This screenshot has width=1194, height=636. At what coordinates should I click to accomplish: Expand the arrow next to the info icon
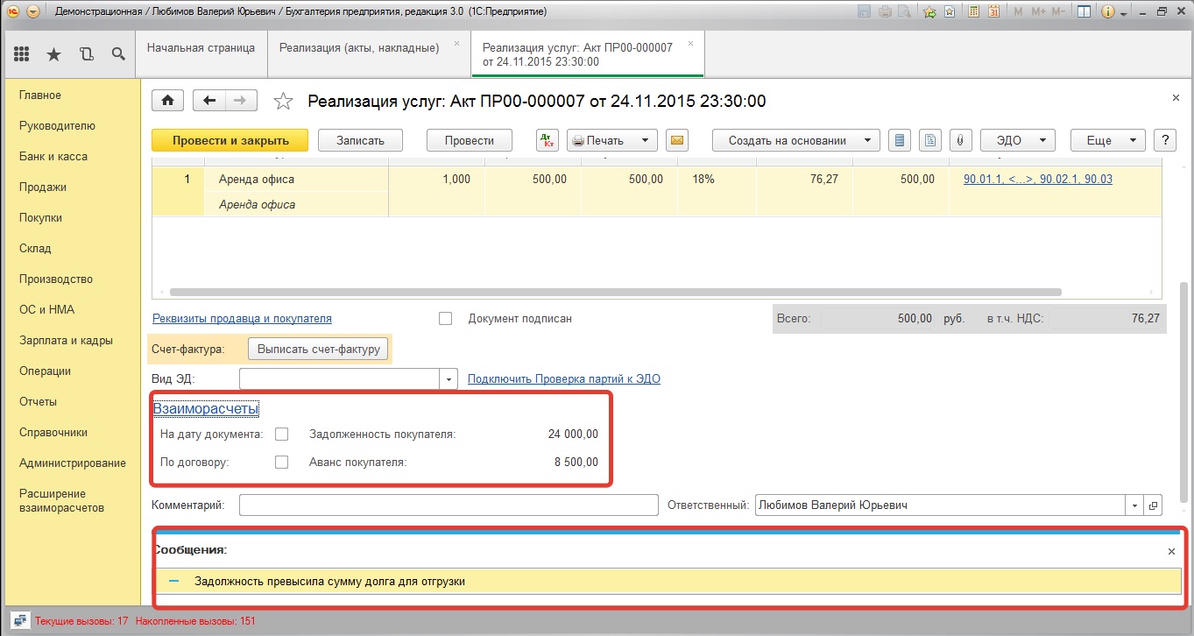pos(1122,12)
